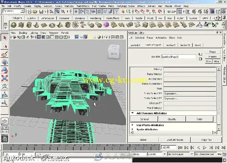Toggle handles selection mask plus icon
Image resolution: width=227 pixels, height=163 pixels.
[x=76, y=11]
